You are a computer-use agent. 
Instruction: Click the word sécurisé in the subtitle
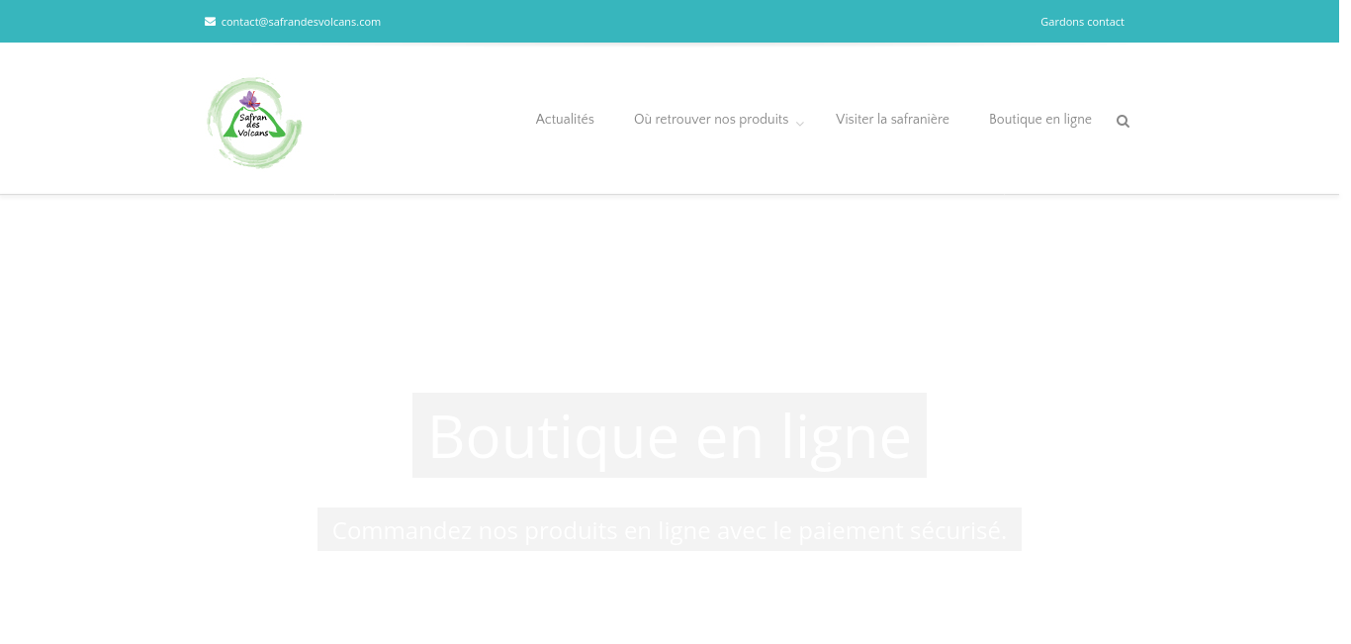[x=957, y=530]
